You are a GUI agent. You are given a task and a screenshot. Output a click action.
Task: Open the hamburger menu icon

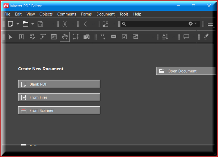[210, 24]
